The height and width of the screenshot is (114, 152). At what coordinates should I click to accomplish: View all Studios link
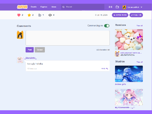pos(139,62)
